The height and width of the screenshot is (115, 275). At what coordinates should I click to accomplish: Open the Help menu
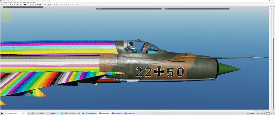pyautogui.click(x=34, y=3)
